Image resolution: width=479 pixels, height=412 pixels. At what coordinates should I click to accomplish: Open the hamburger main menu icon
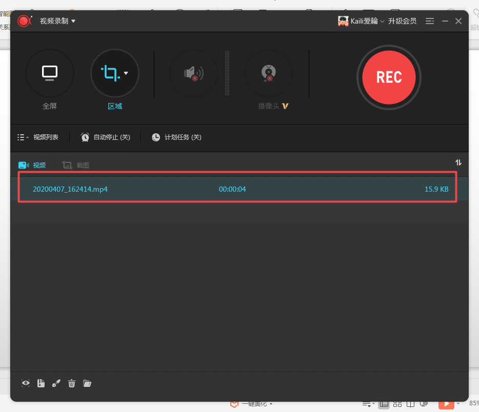[x=430, y=21]
